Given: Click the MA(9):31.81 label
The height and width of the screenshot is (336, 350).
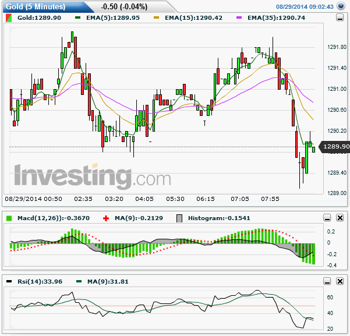Looking at the screenshot, I should coord(108,281).
